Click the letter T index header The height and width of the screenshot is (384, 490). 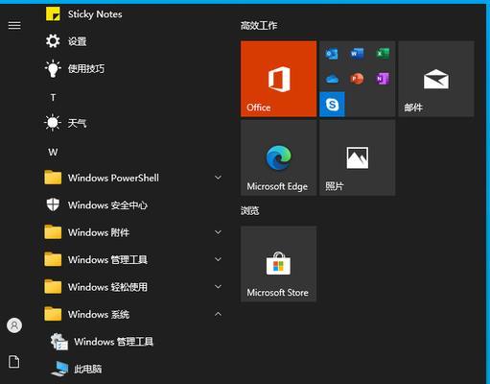(53, 97)
